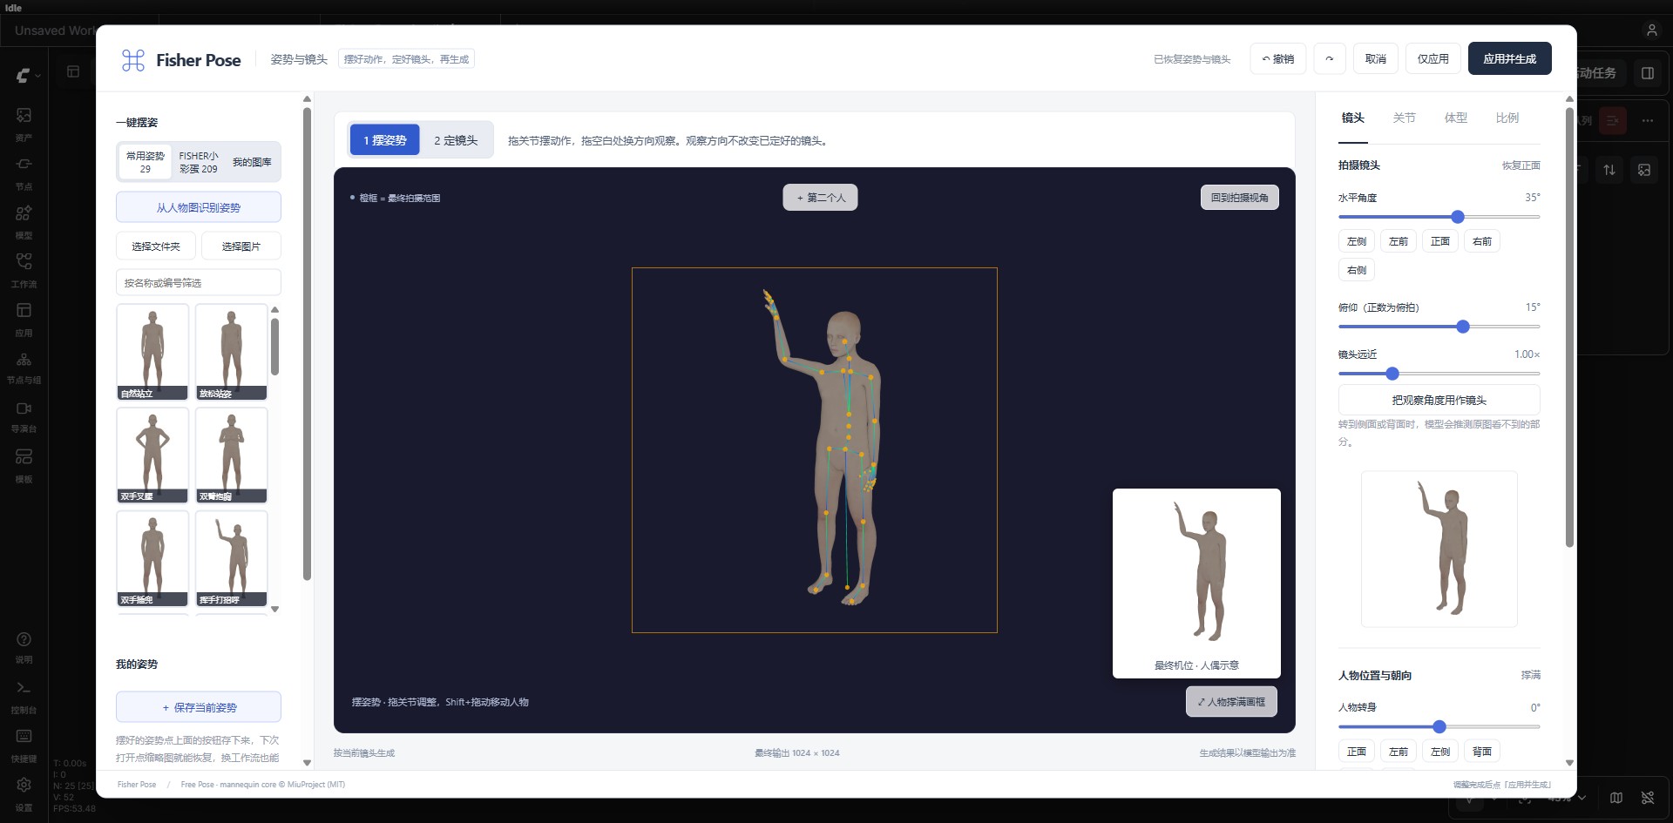
Task: Select the 我的图库 pose library option
Action: pos(252,162)
